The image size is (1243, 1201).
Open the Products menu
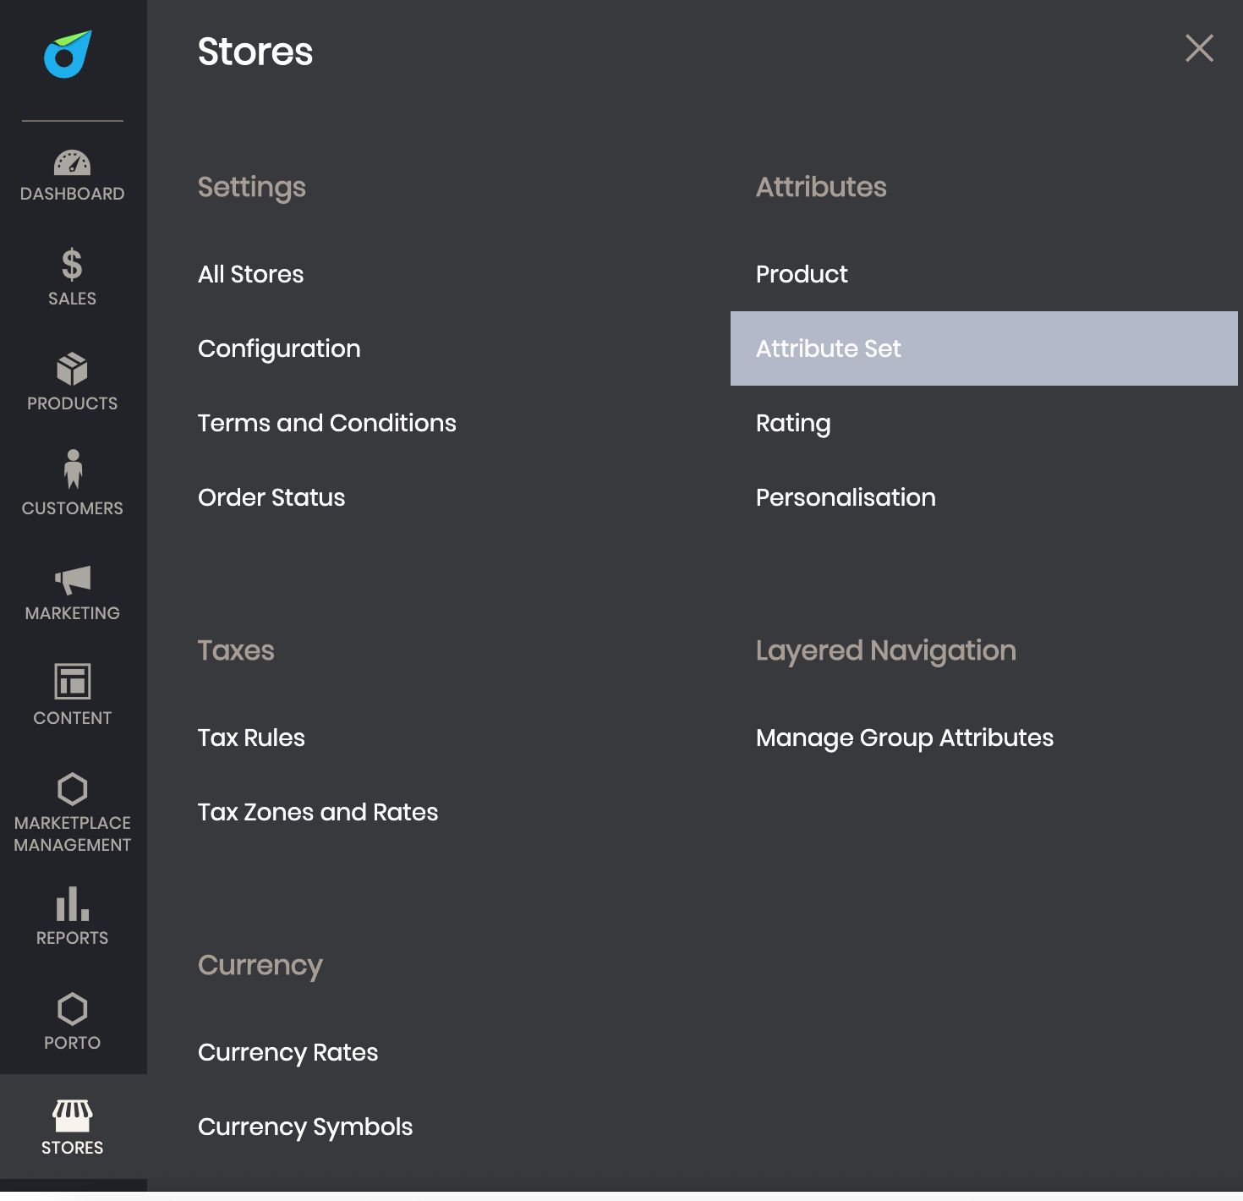point(73,382)
